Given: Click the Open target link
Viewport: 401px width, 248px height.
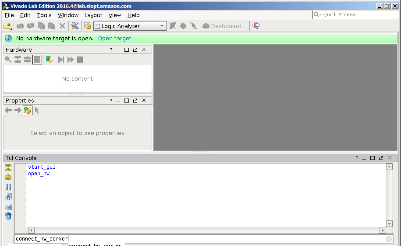Looking at the screenshot, I should (114, 39).
